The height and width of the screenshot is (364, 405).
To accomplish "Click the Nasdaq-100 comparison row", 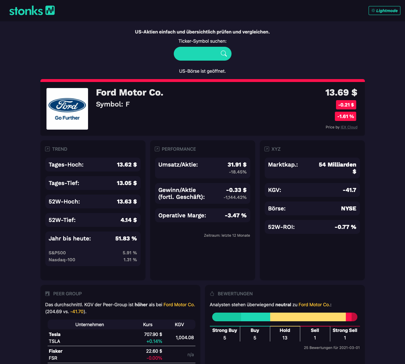I will (x=93, y=260).
